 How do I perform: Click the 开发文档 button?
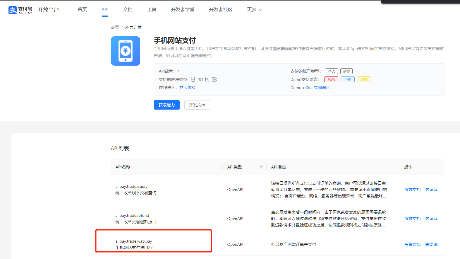[197, 105]
